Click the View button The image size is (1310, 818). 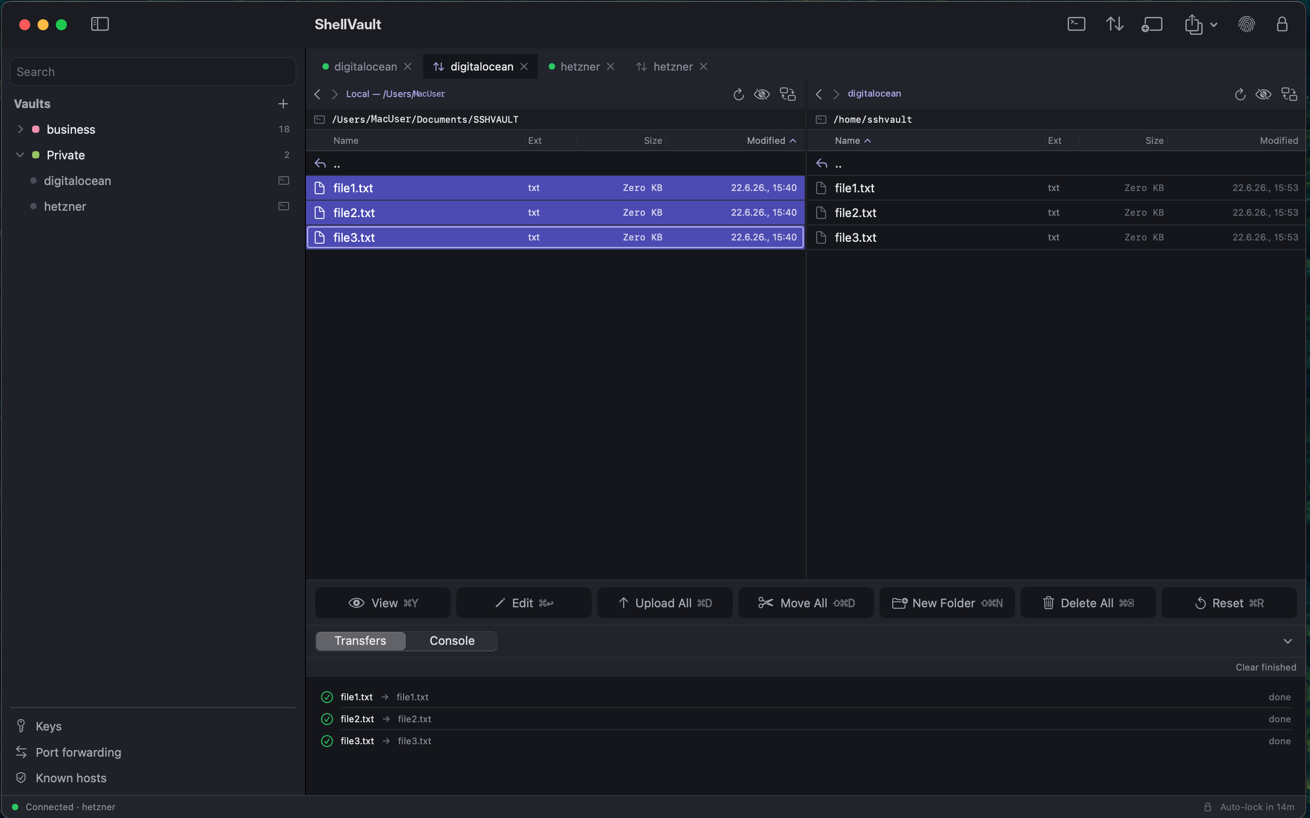[x=382, y=603]
